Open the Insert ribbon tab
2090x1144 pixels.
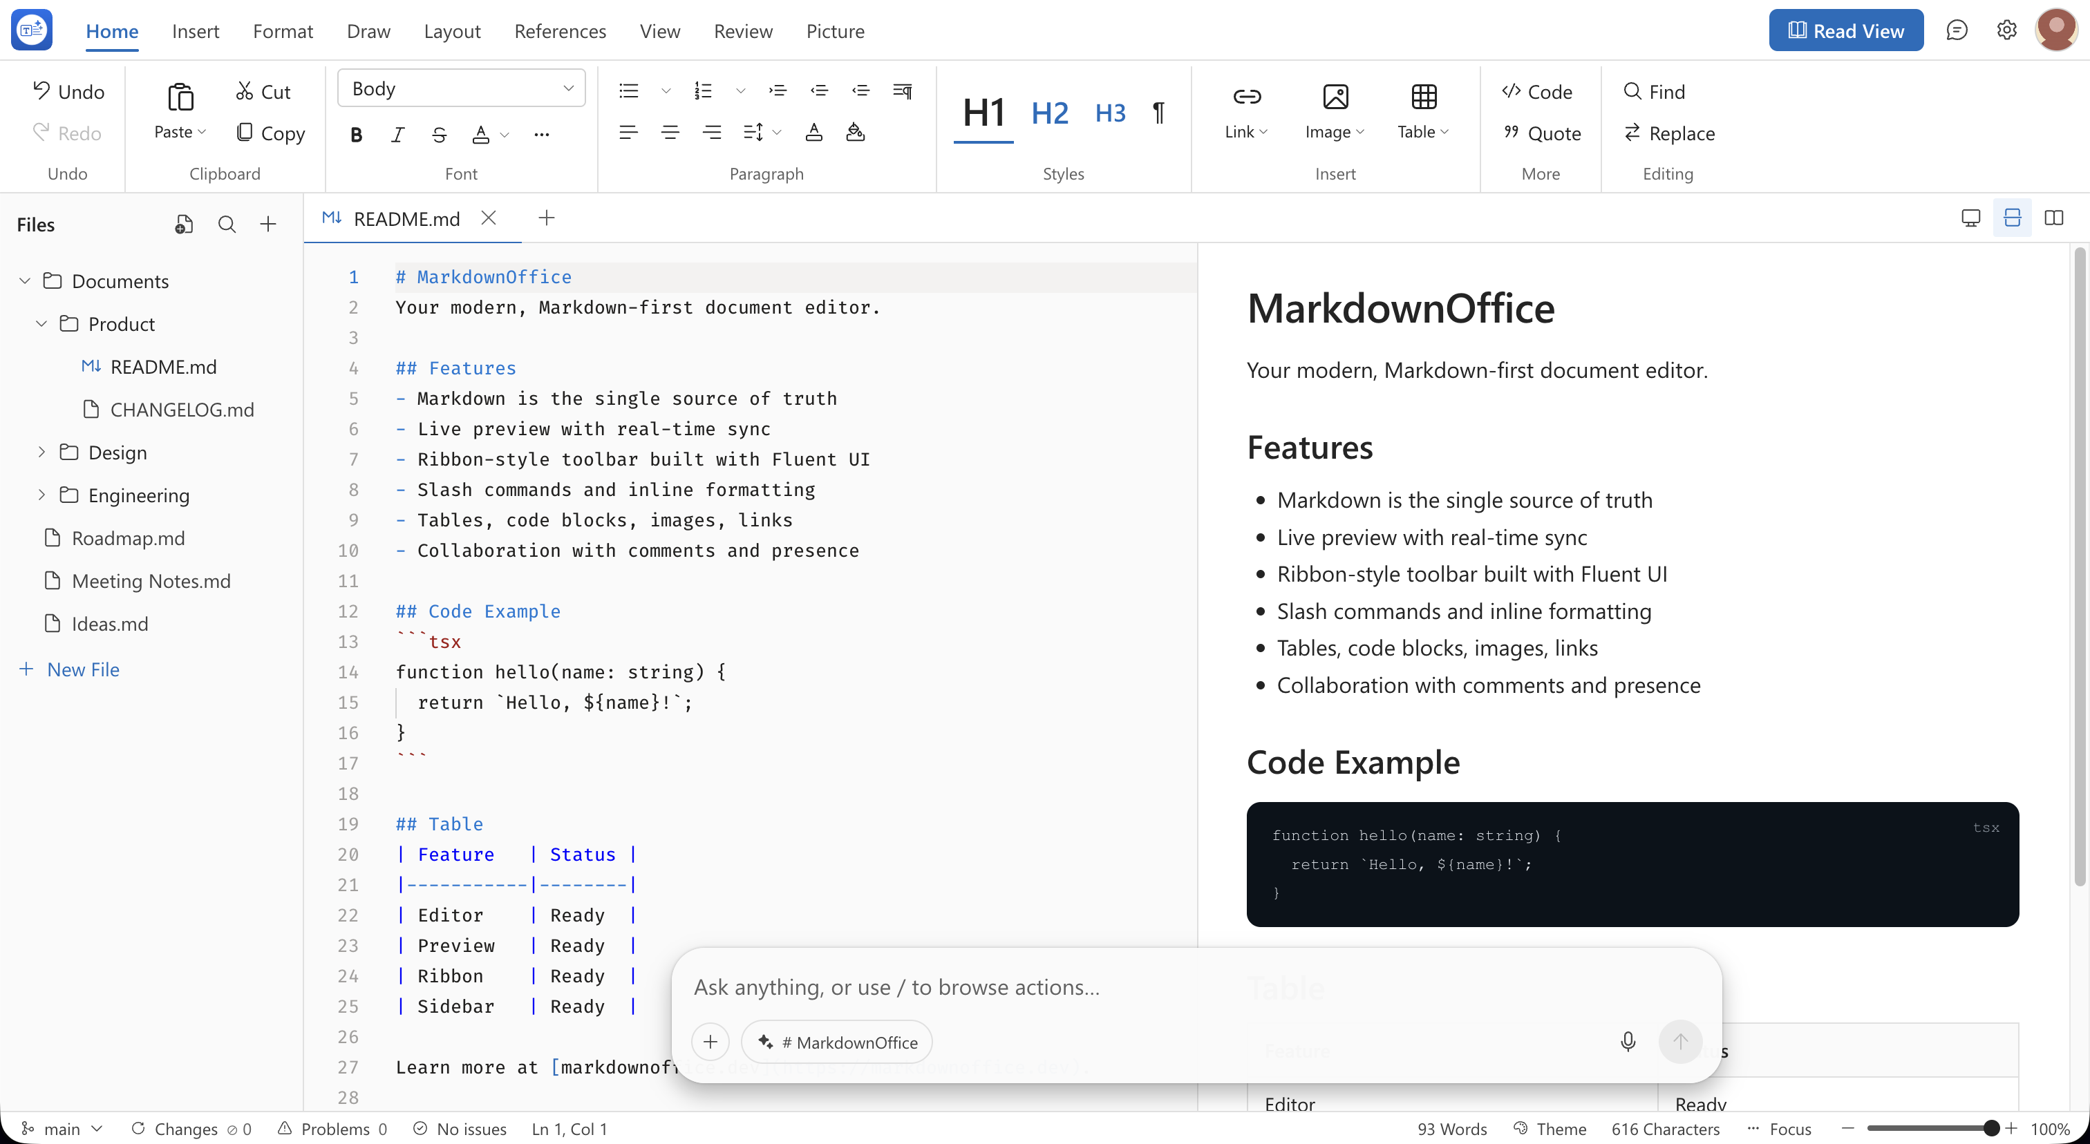[x=196, y=32]
